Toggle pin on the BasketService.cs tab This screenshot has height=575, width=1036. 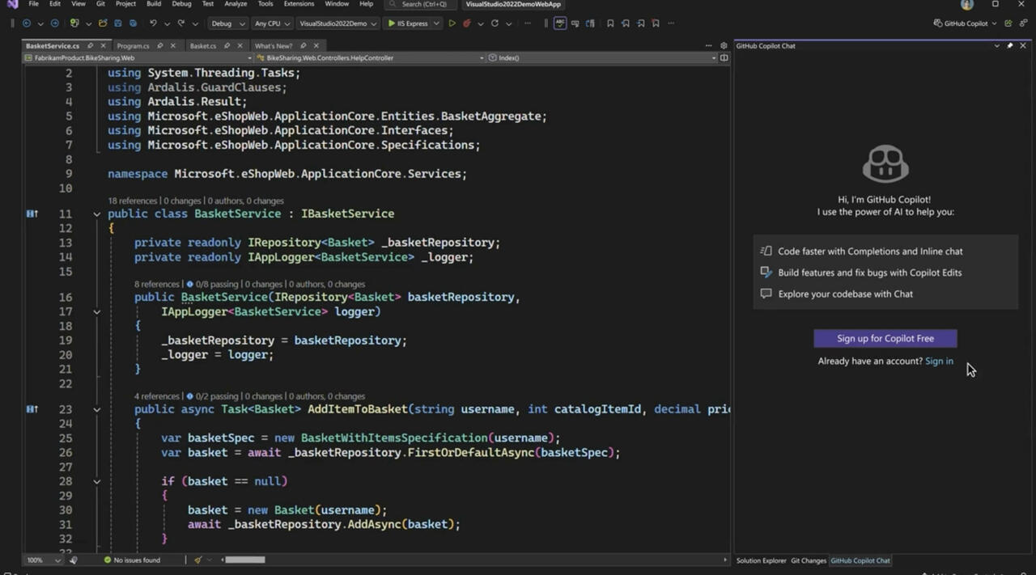[x=90, y=46]
